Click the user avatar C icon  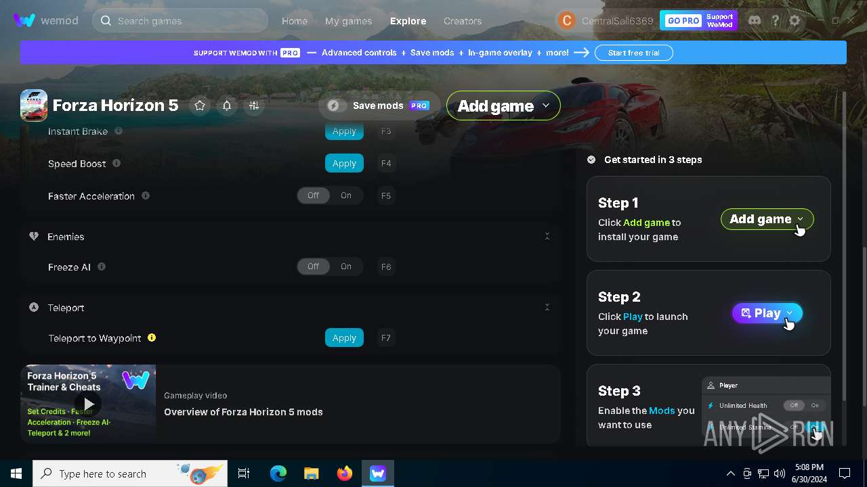pyautogui.click(x=567, y=20)
